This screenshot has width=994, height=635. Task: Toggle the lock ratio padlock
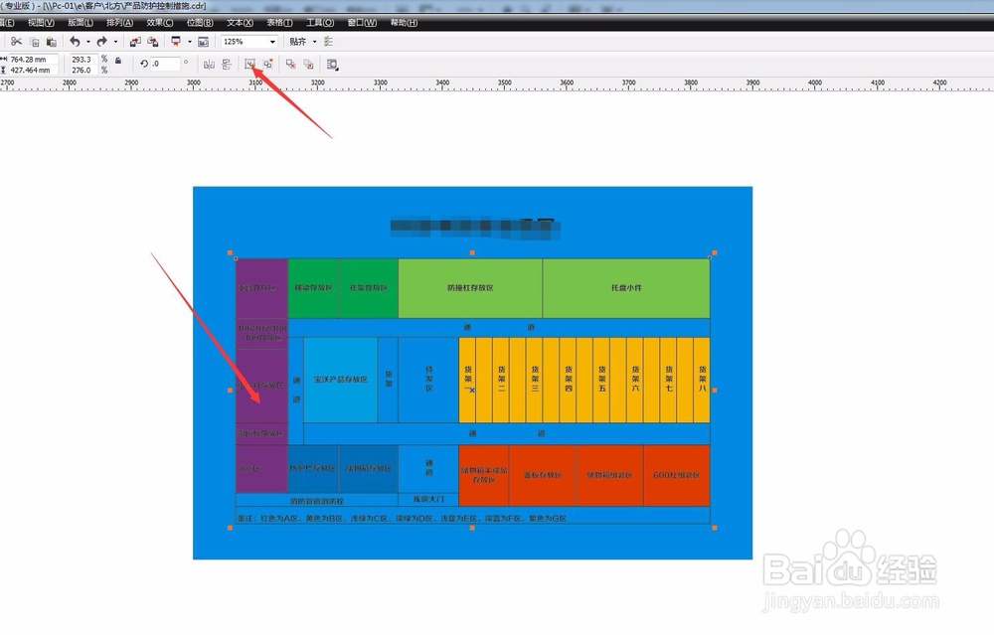[118, 61]
